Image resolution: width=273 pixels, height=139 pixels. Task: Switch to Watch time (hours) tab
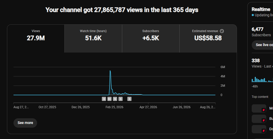click(93, 38)
